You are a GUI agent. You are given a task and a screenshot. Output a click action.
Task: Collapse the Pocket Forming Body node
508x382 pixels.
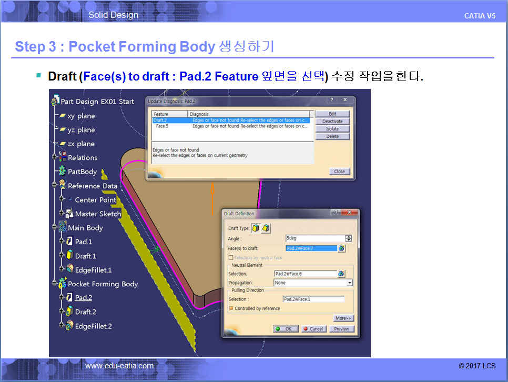click(x=54, y=284)
